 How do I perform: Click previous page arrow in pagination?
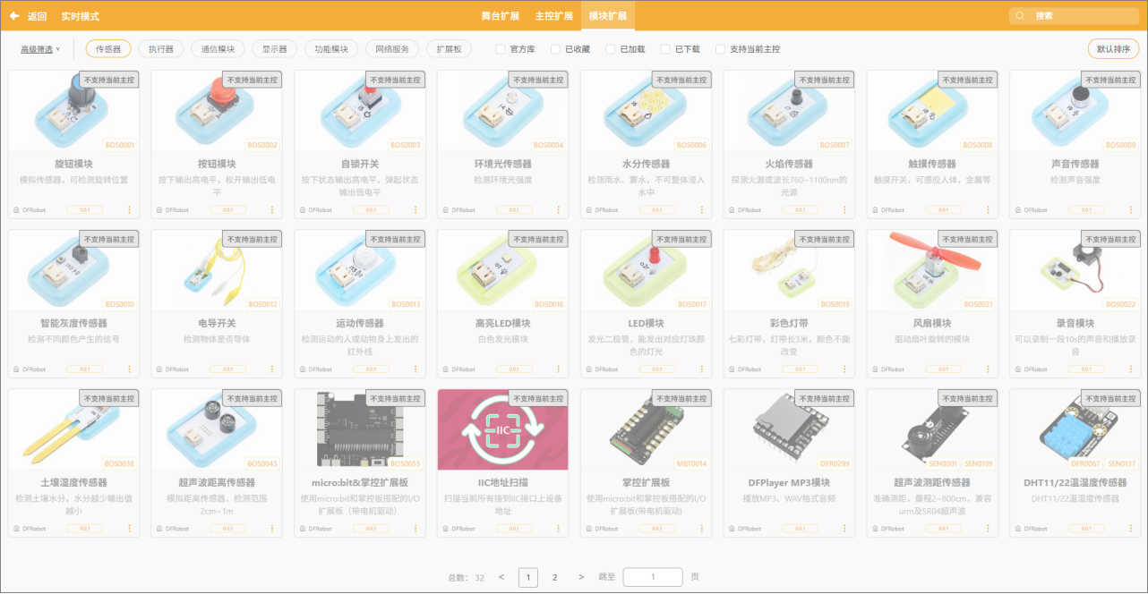tap(501, 578)
